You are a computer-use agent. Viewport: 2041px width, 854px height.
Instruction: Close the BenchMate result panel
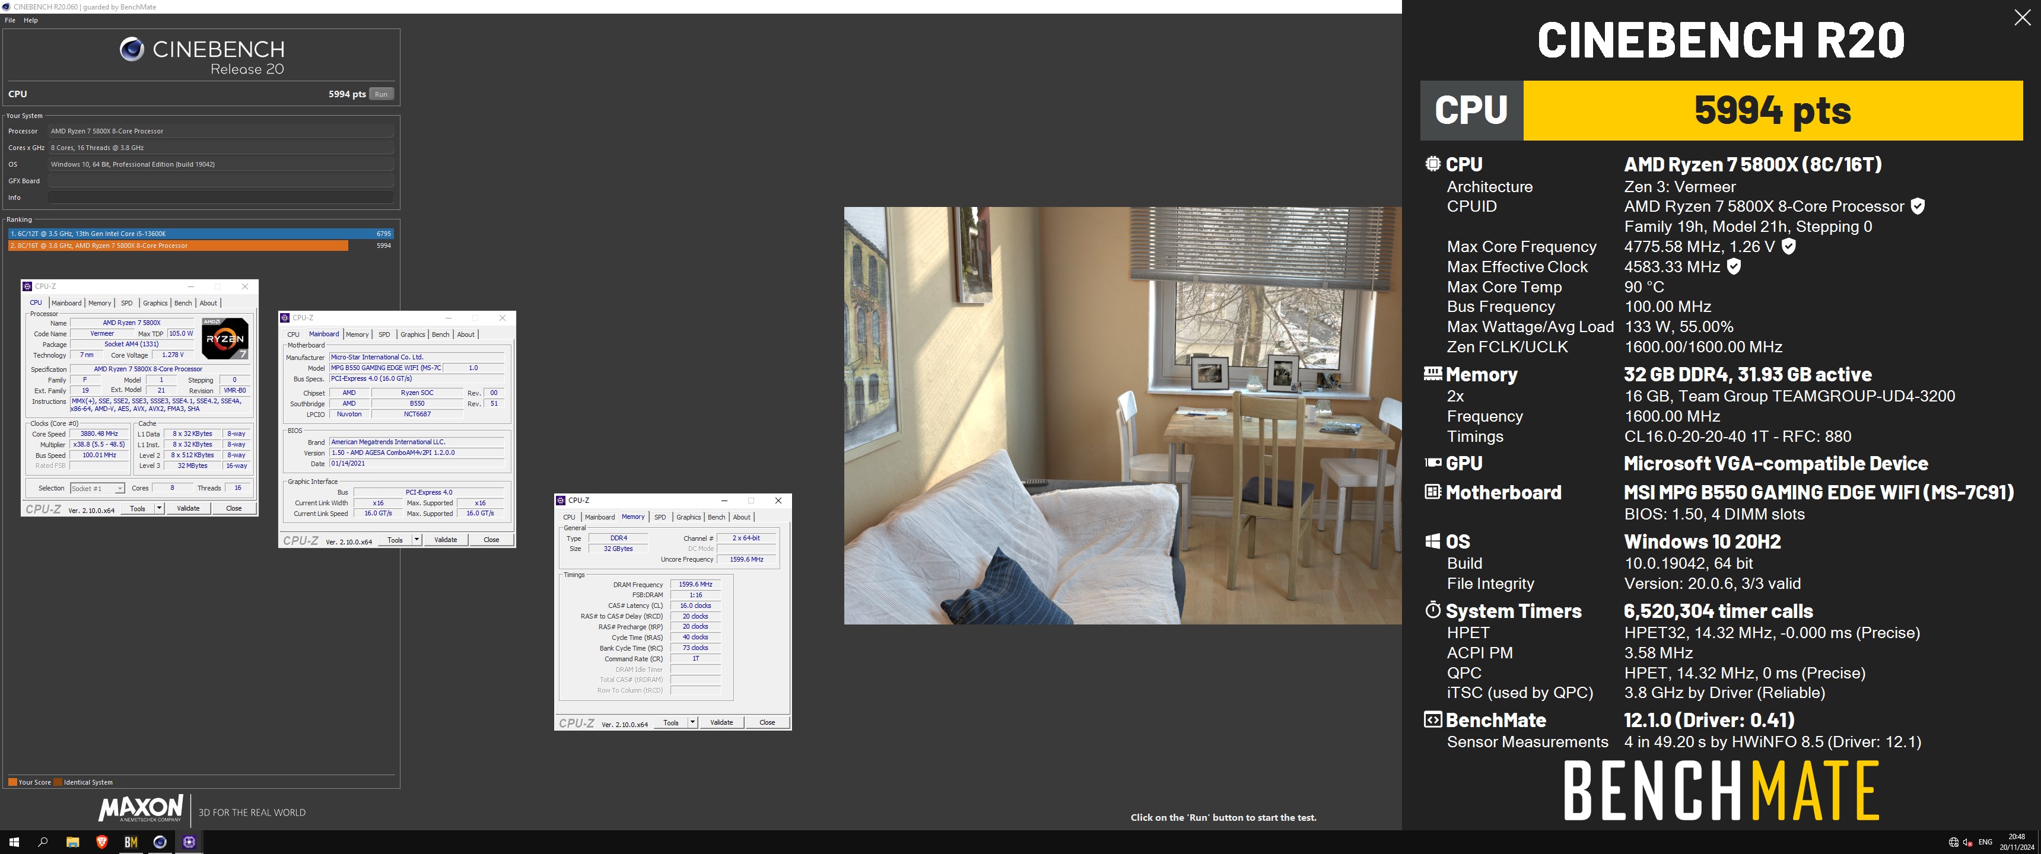pyautogui.click(x=2022, y=17)
